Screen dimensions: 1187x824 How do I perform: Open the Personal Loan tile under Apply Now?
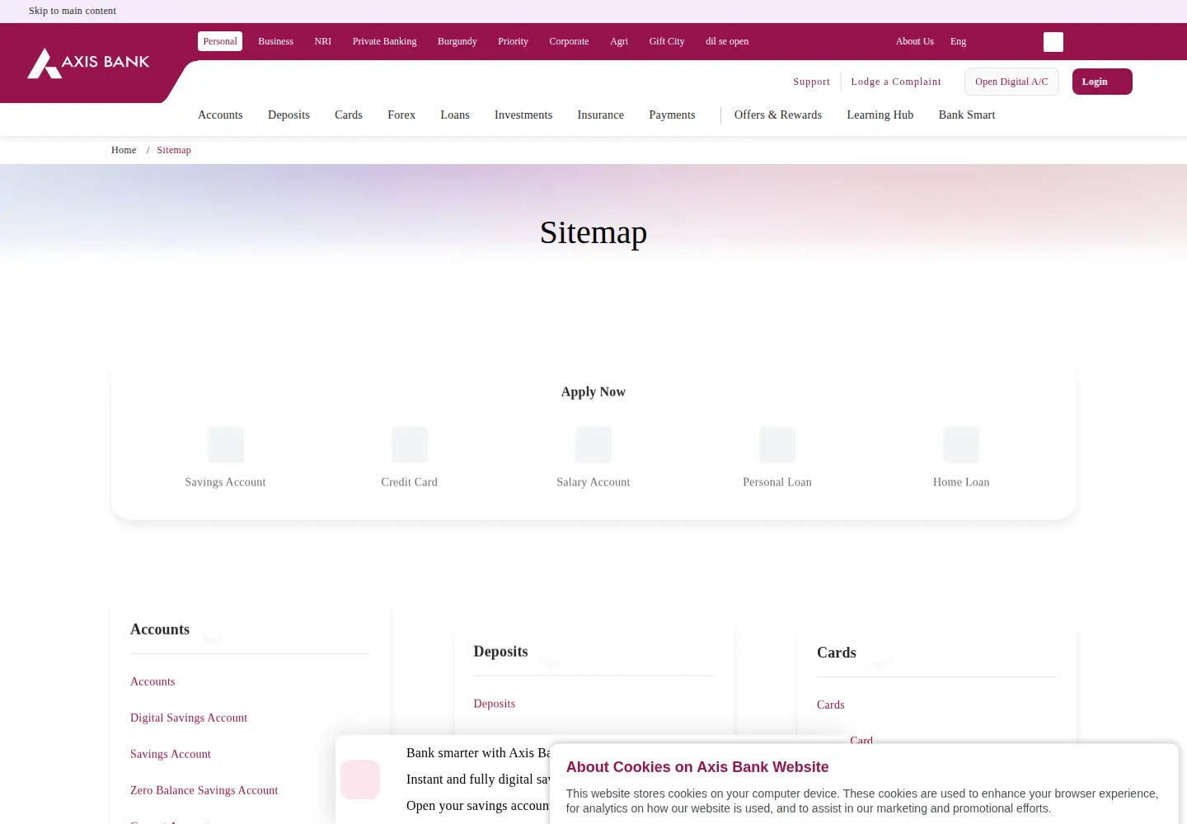777,458
